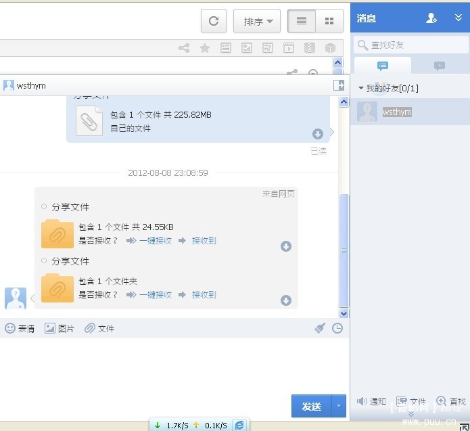The width and height of the screenshot is (470, 431).
Task: Click the star favorites filter icon
Action: pyautogui.click(x=204, y=48)
